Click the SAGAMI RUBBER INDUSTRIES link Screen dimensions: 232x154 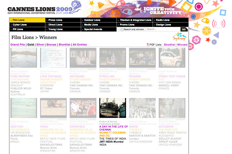point(51,81)
